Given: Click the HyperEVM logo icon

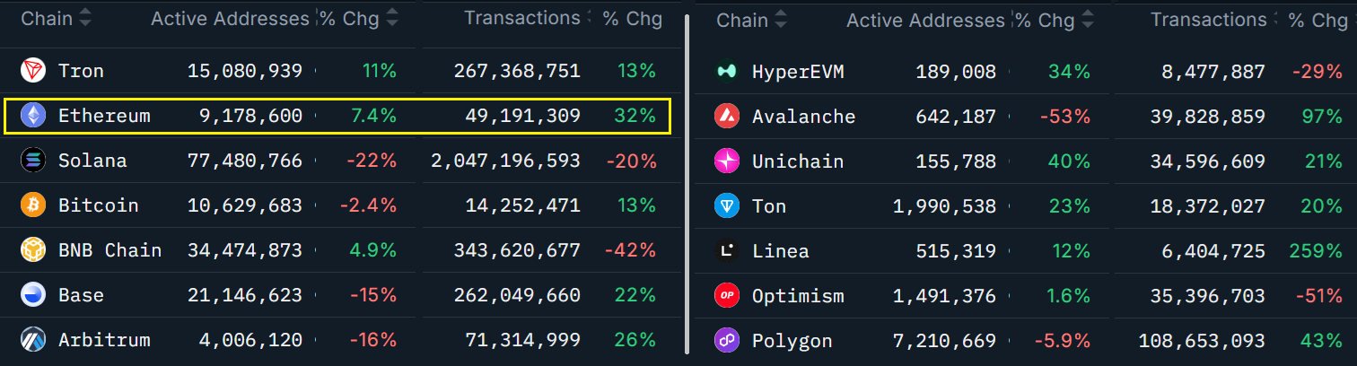Looking at the screenshot, I should pos(726,72).
